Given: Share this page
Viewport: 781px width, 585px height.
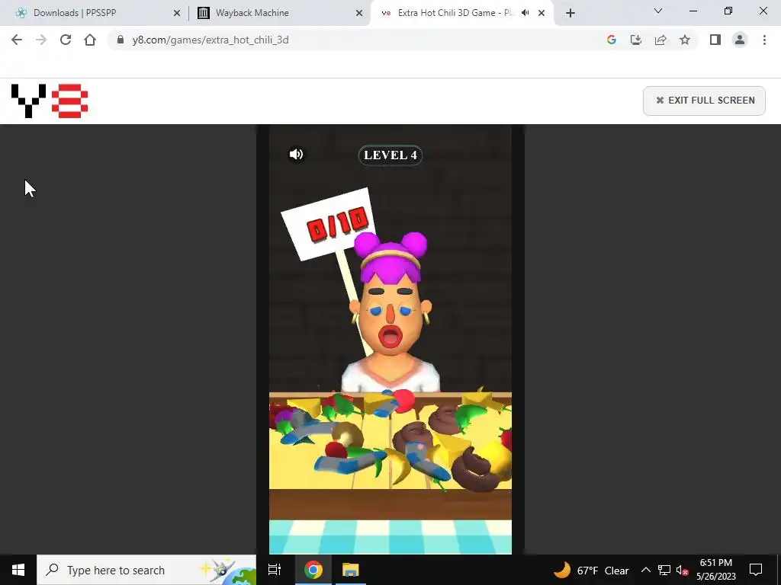Looking at the screenshot, I should click(660, 40).
